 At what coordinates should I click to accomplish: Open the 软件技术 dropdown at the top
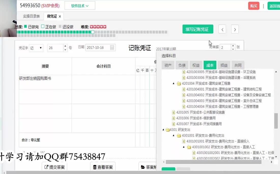(x=80, y=5)
